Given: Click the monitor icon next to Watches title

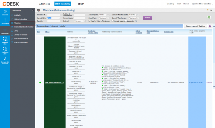Looking at the screenshot, I should 39,10.
